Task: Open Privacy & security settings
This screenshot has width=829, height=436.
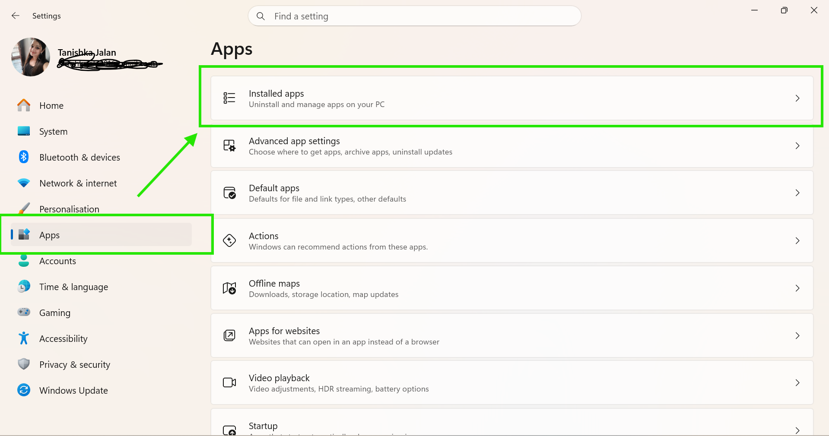Action: coord(101,364)
